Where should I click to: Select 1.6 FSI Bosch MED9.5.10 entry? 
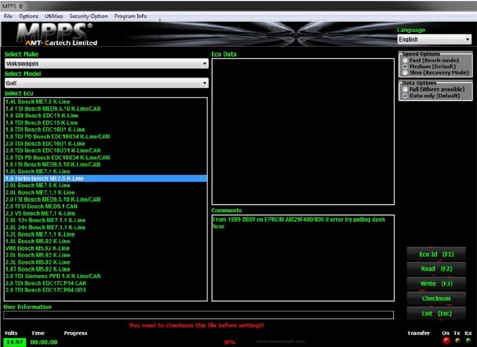(x=106, y=164)
